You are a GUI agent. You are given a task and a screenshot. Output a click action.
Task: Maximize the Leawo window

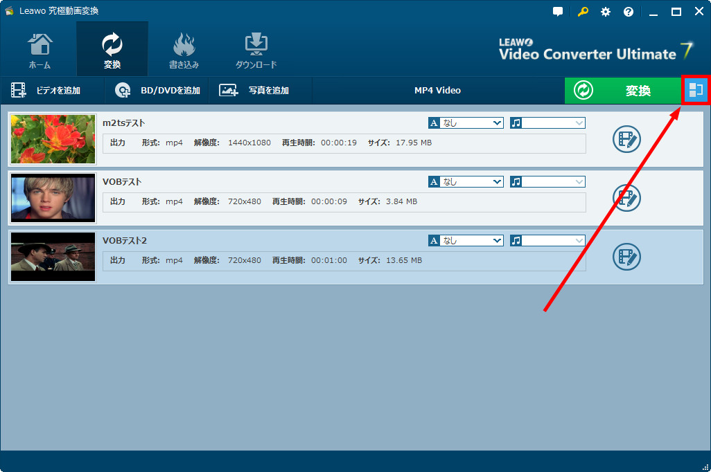click(676, 12)
